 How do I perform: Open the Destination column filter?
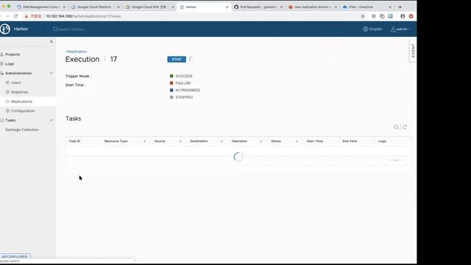coord(222,141)
